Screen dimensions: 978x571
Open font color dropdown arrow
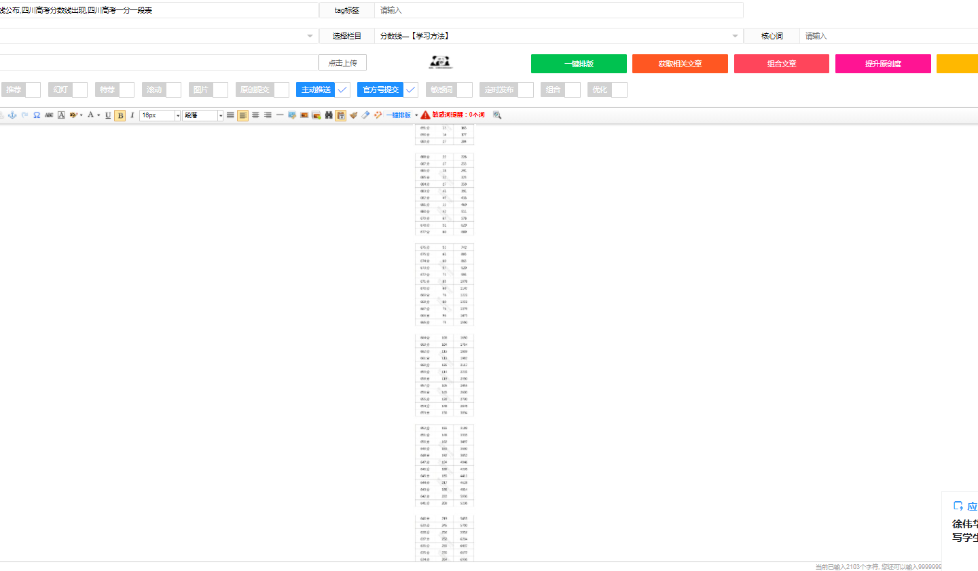point(98,115)
